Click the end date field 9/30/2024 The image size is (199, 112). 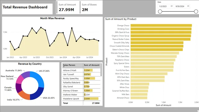[182, 6]
